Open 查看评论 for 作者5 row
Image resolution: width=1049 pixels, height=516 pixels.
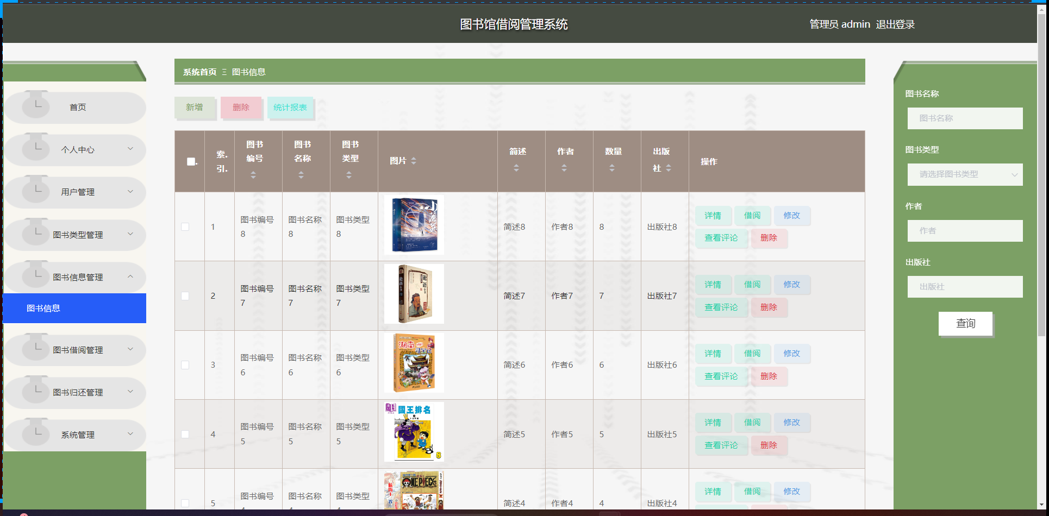(x=721, y=445)
